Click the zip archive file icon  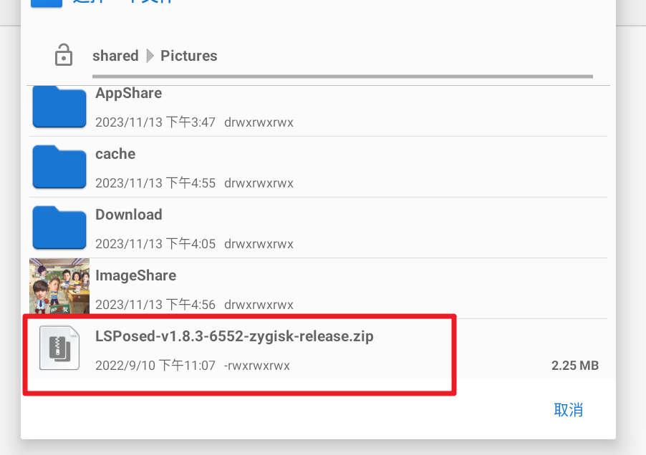tap(59, 348)
